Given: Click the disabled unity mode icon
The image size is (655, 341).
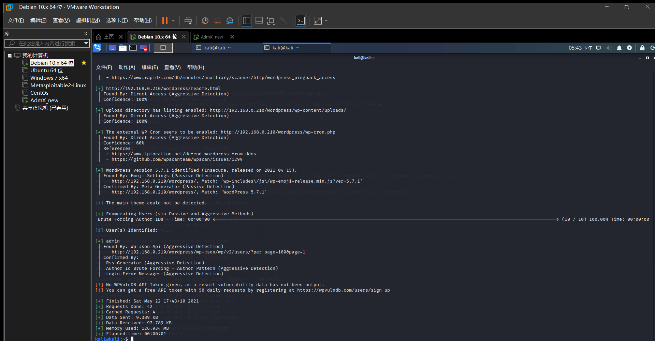Looking at the screenshot, I should [x=283, y=21].
